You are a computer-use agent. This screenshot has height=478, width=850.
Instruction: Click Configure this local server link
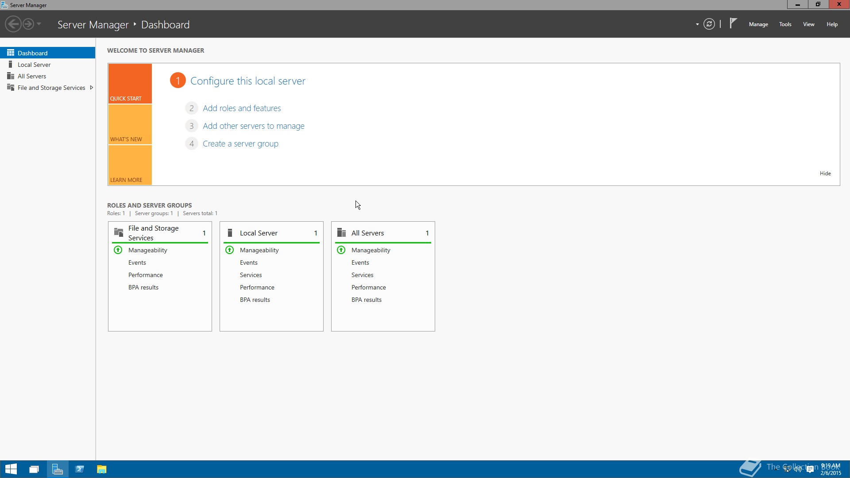coord(247,81)
